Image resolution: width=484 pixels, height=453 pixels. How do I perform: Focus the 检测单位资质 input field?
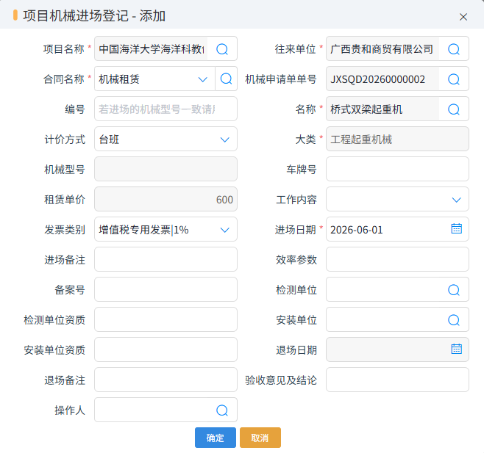[x=166, y=319]
